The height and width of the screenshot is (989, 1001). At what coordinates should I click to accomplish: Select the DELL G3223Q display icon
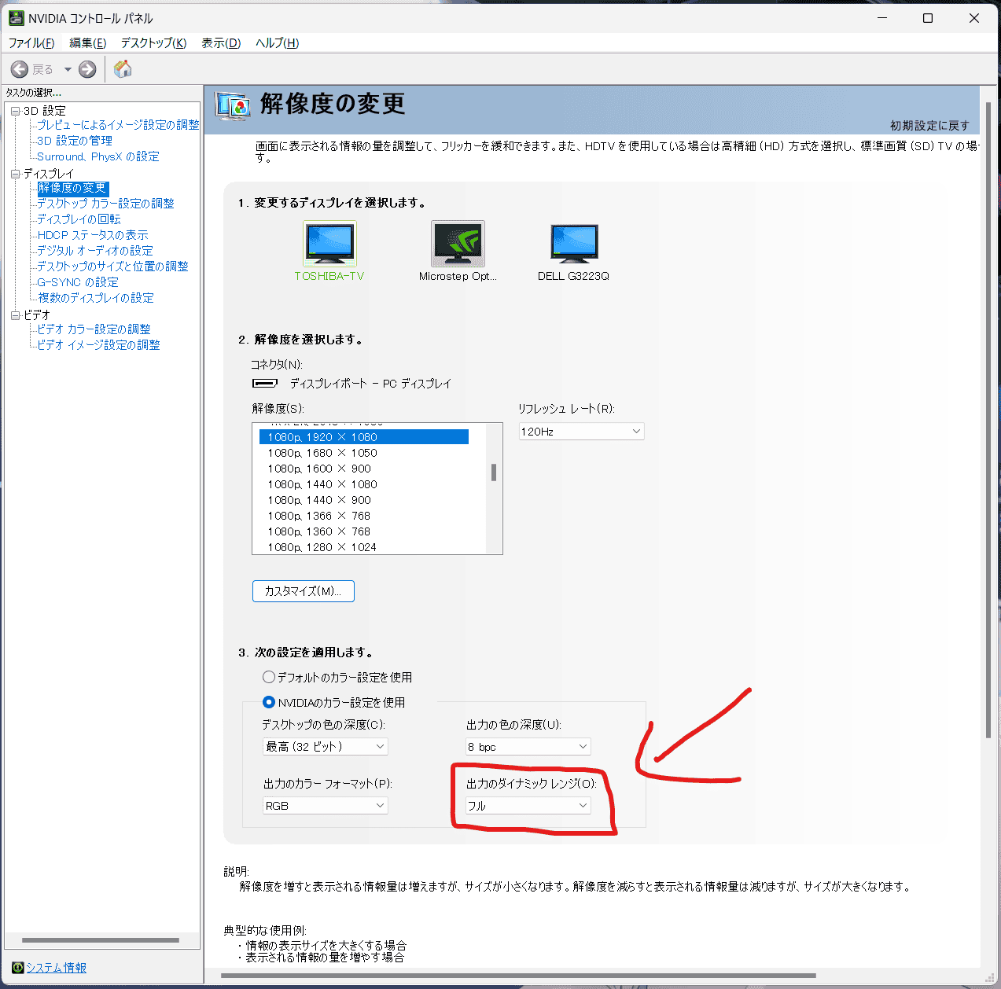[574, 244]
